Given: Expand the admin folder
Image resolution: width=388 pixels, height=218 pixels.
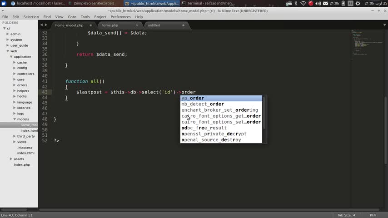Looking at the screenshot, I should click(x=7, y=34).
